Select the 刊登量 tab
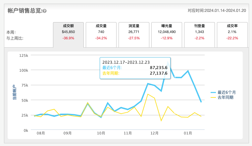 click(x=199, y=35)
